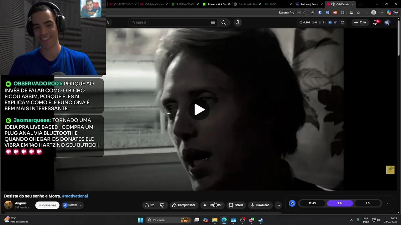The width and height of the screenshot is (401, 225).
Task: Open the red speaker extension icon
Action: coord(335,12)
